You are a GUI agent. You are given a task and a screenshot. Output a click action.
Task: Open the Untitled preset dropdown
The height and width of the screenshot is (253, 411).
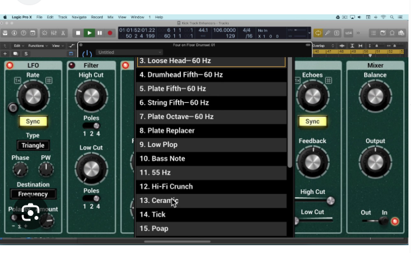129,52
